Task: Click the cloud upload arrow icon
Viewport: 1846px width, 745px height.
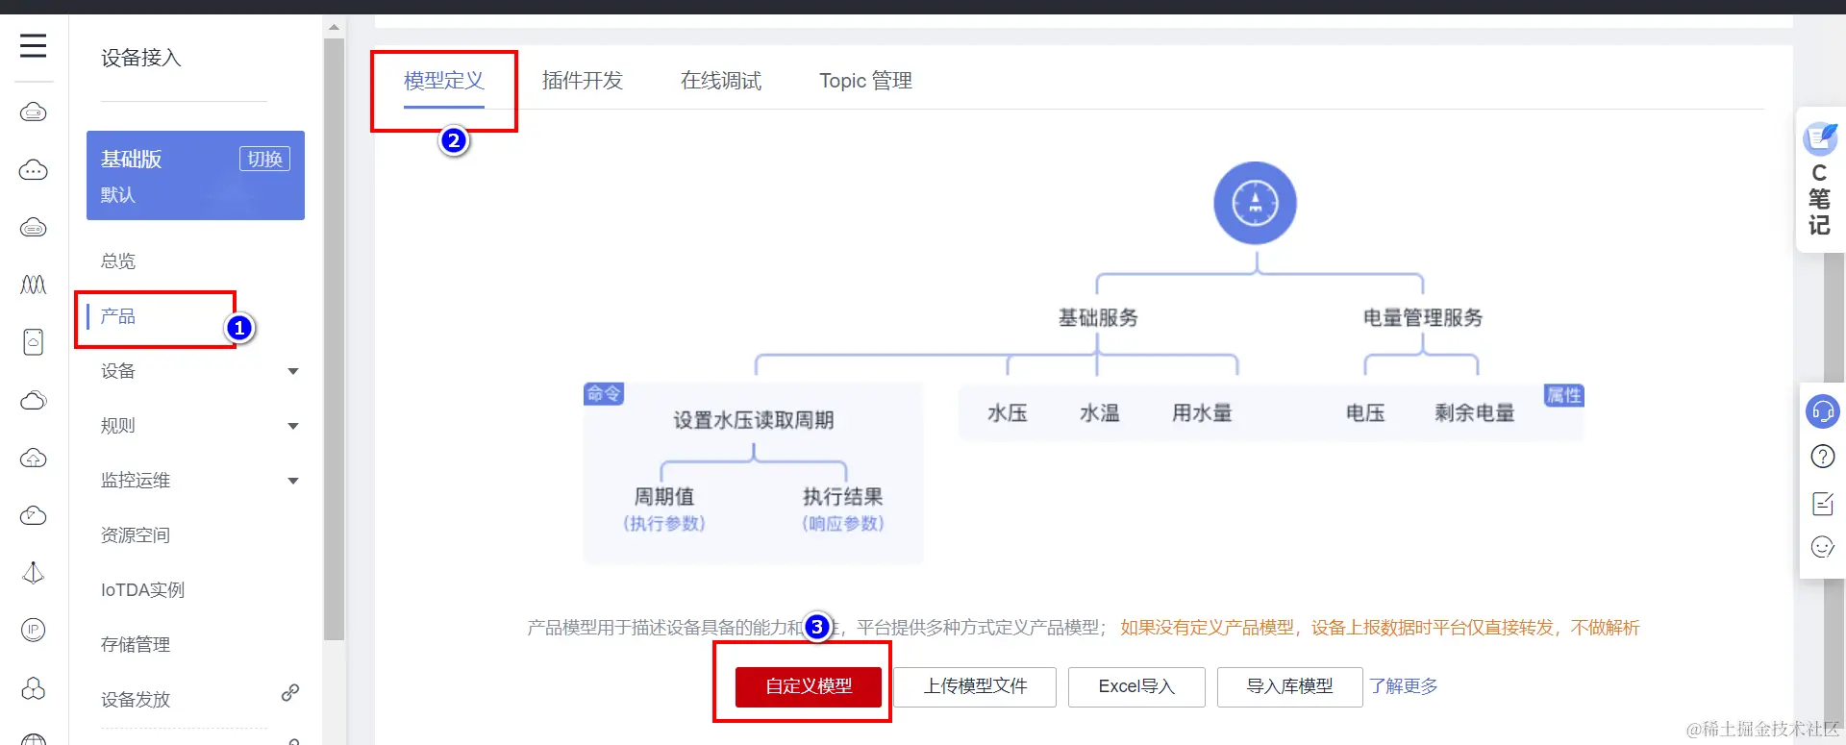Action: pyautogui.click(x=33, y=458)
